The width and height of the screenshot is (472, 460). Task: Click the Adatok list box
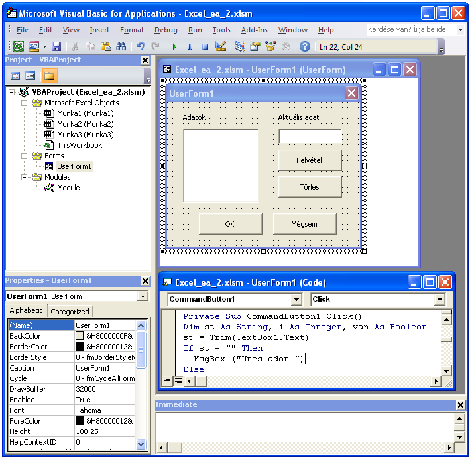(221, 166)
